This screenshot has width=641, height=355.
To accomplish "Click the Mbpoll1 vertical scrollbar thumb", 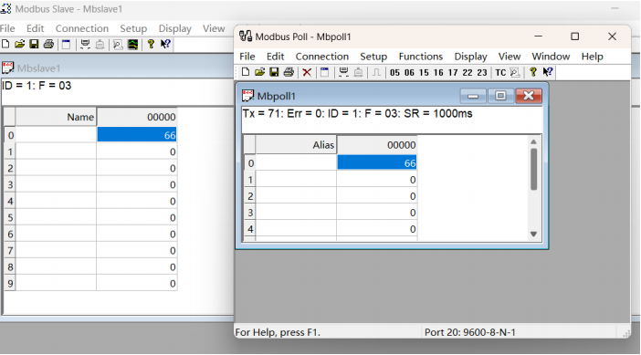I will pos(533,169).
